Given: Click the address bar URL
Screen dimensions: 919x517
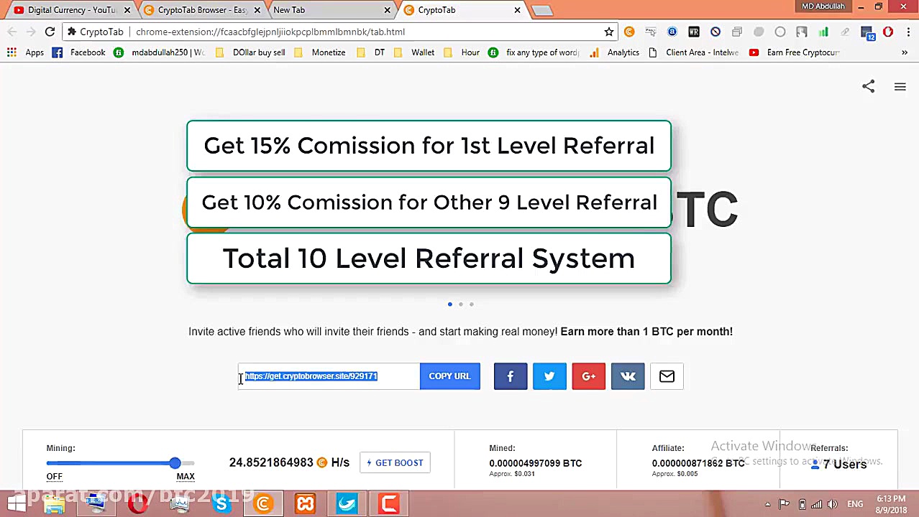Looking at the screenshot, I should [x=270, y=32].
